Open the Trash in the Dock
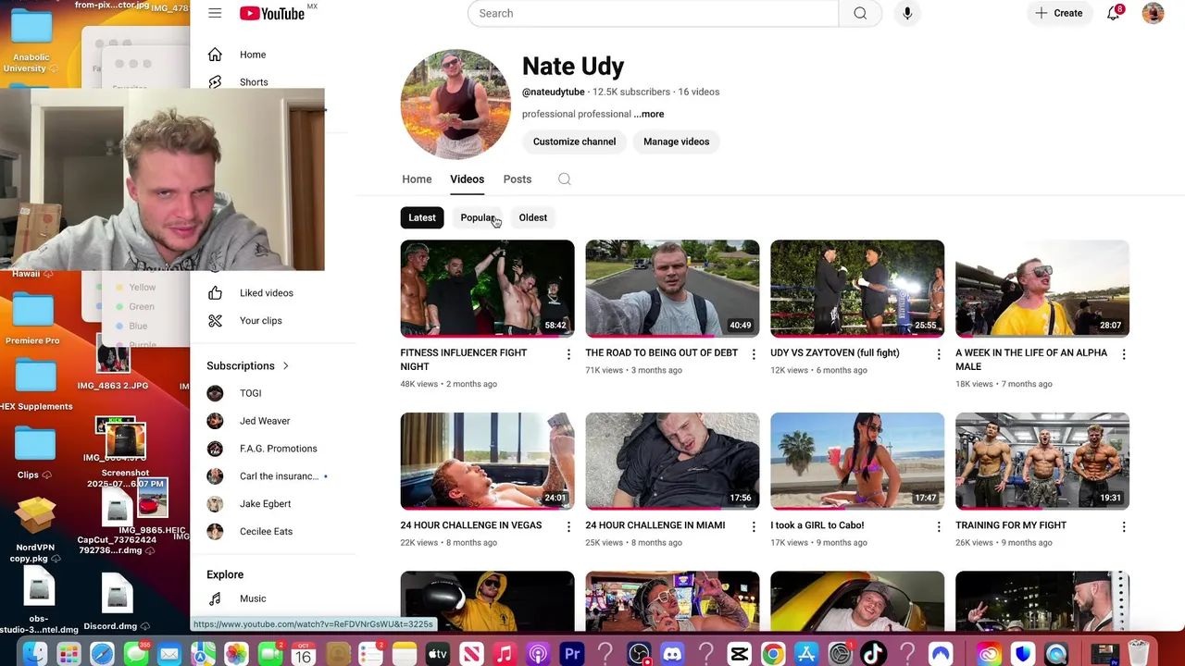 coord(1140,654)
